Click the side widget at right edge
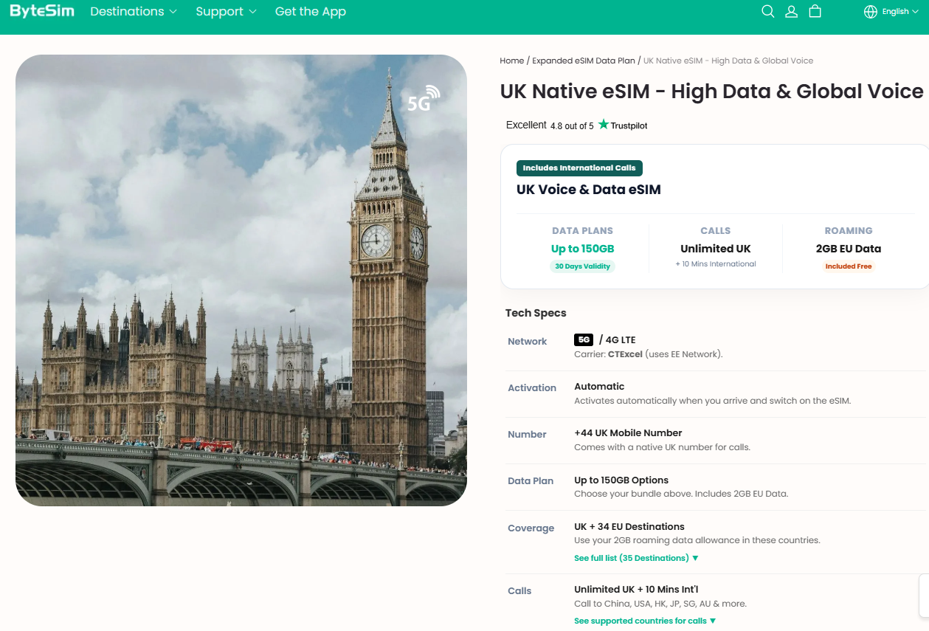Screen dimensions: 929x631 click(x=924, y=596)
